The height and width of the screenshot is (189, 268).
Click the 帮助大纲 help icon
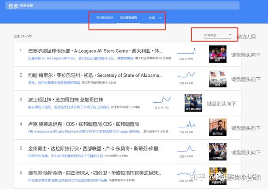click(x=246, y=37)
